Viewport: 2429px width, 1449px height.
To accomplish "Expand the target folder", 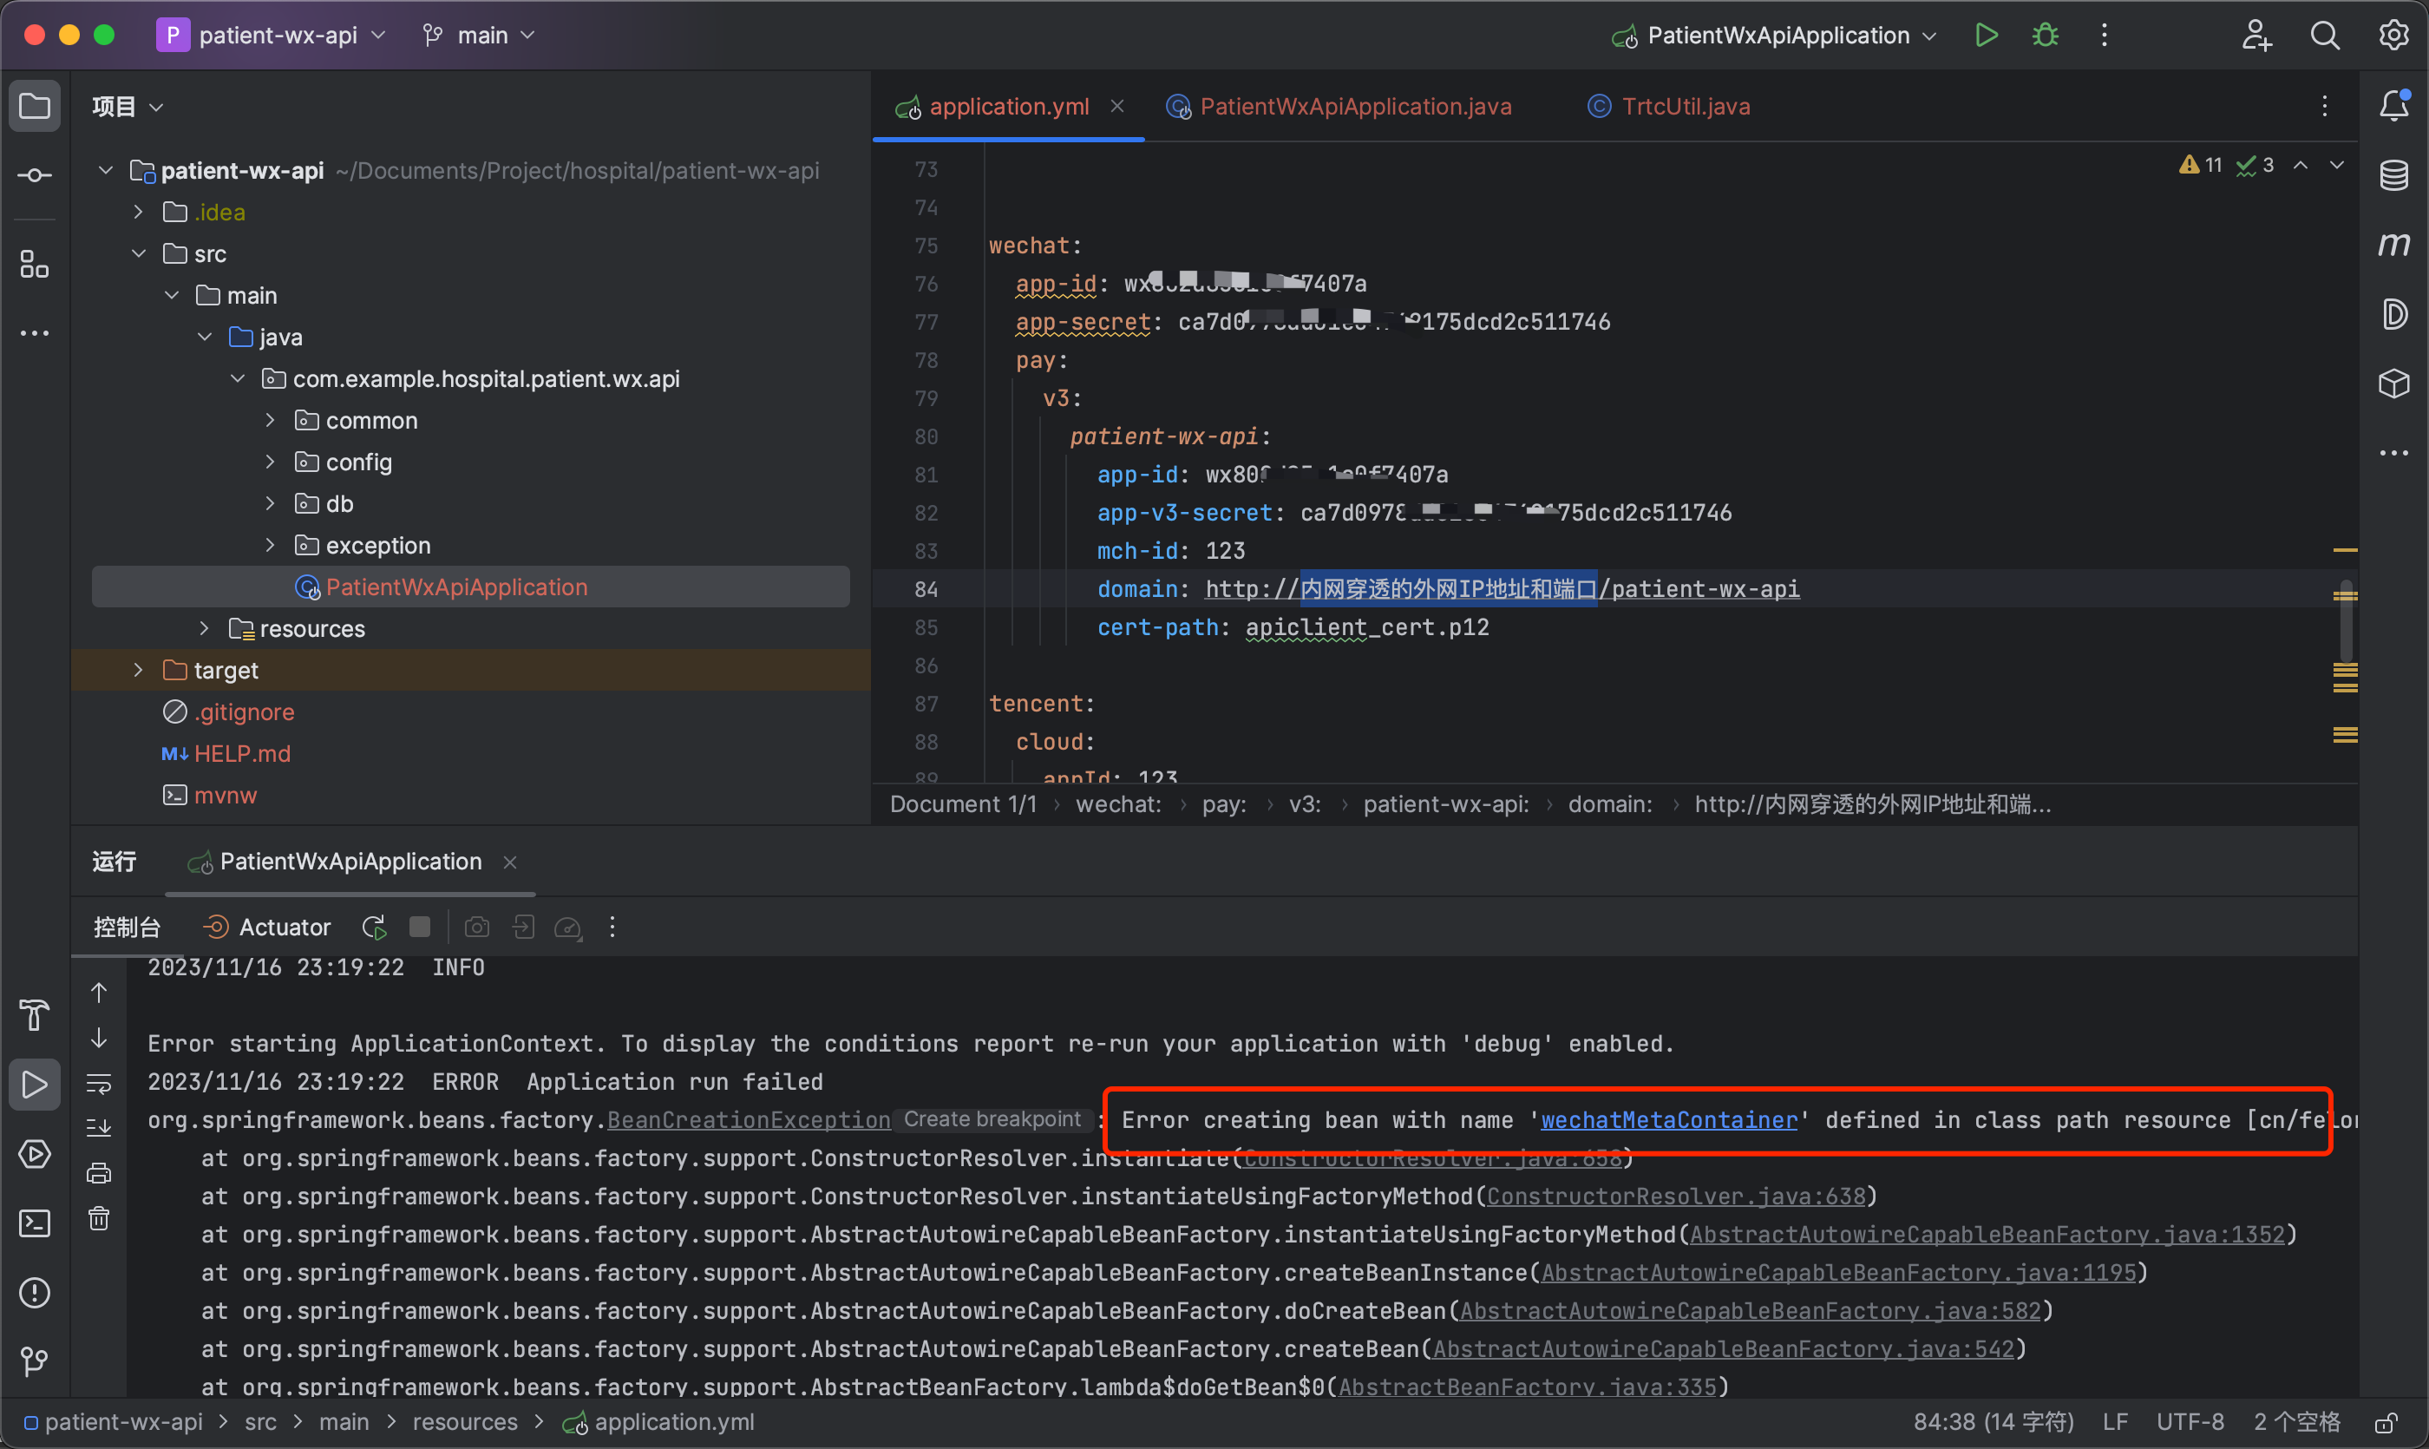I will coord(139,671).
